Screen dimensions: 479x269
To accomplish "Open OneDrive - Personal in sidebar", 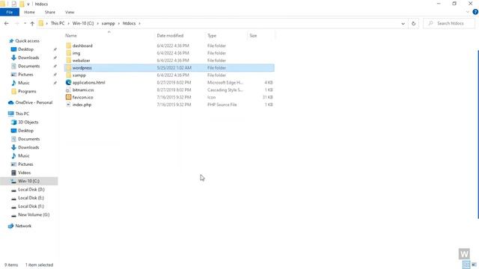I will pos(34,102).
